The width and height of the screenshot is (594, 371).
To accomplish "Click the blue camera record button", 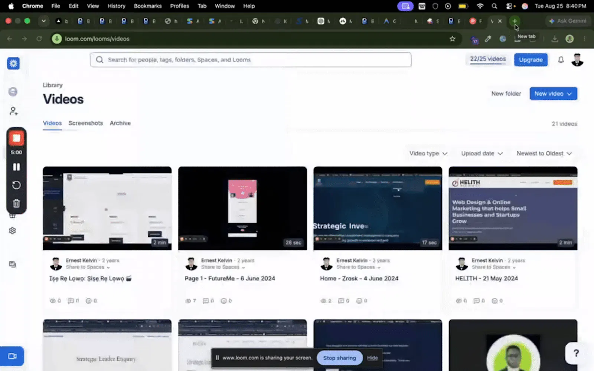I will pos(12,356).
